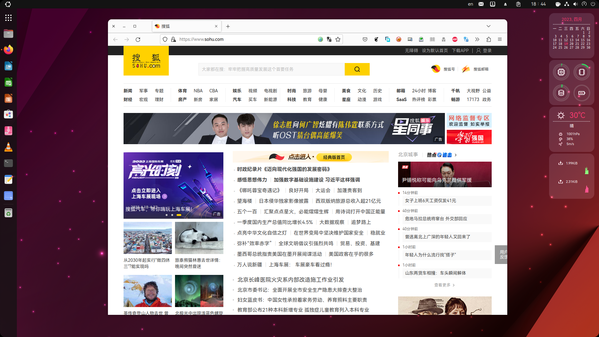
Task: Open the Trash from the dock
Action: (x=8, y=213)
